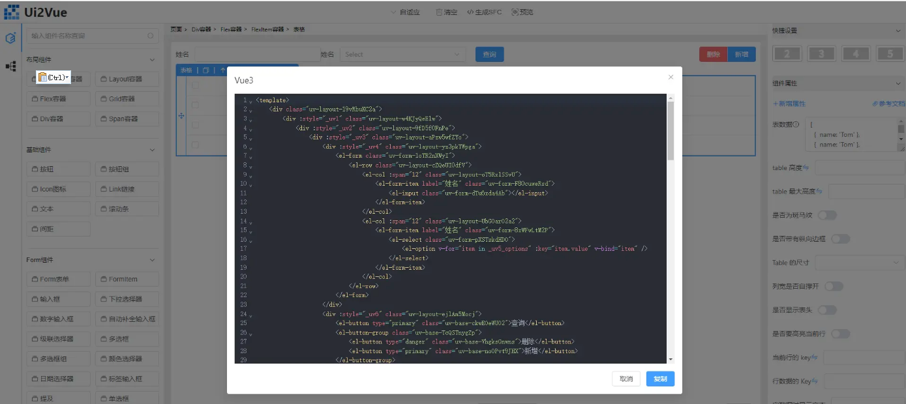The image size is (906, 404).
Task: Collapse the 布局组件 section
Action: [x=152, y=60]
